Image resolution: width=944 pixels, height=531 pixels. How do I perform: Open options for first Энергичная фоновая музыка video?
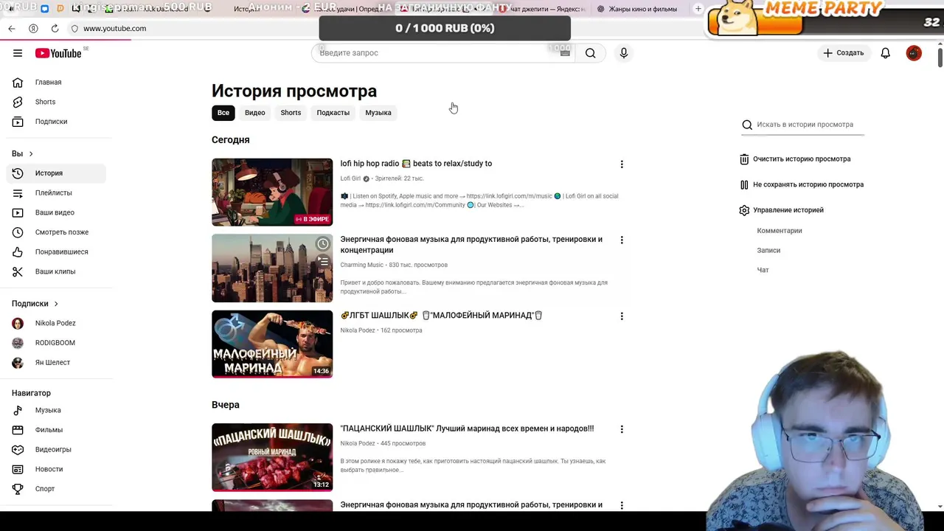pyautogui.click(x=622, y=240)
